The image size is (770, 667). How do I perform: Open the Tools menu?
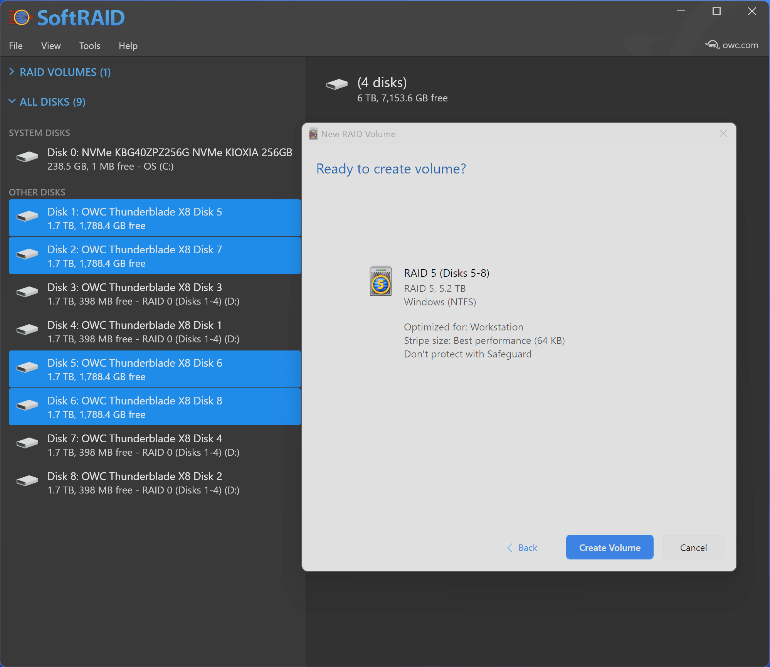89,46
